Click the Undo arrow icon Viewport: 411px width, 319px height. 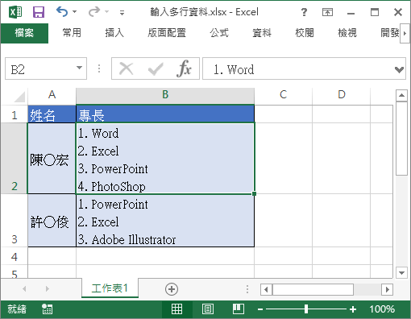pos(62,11)
